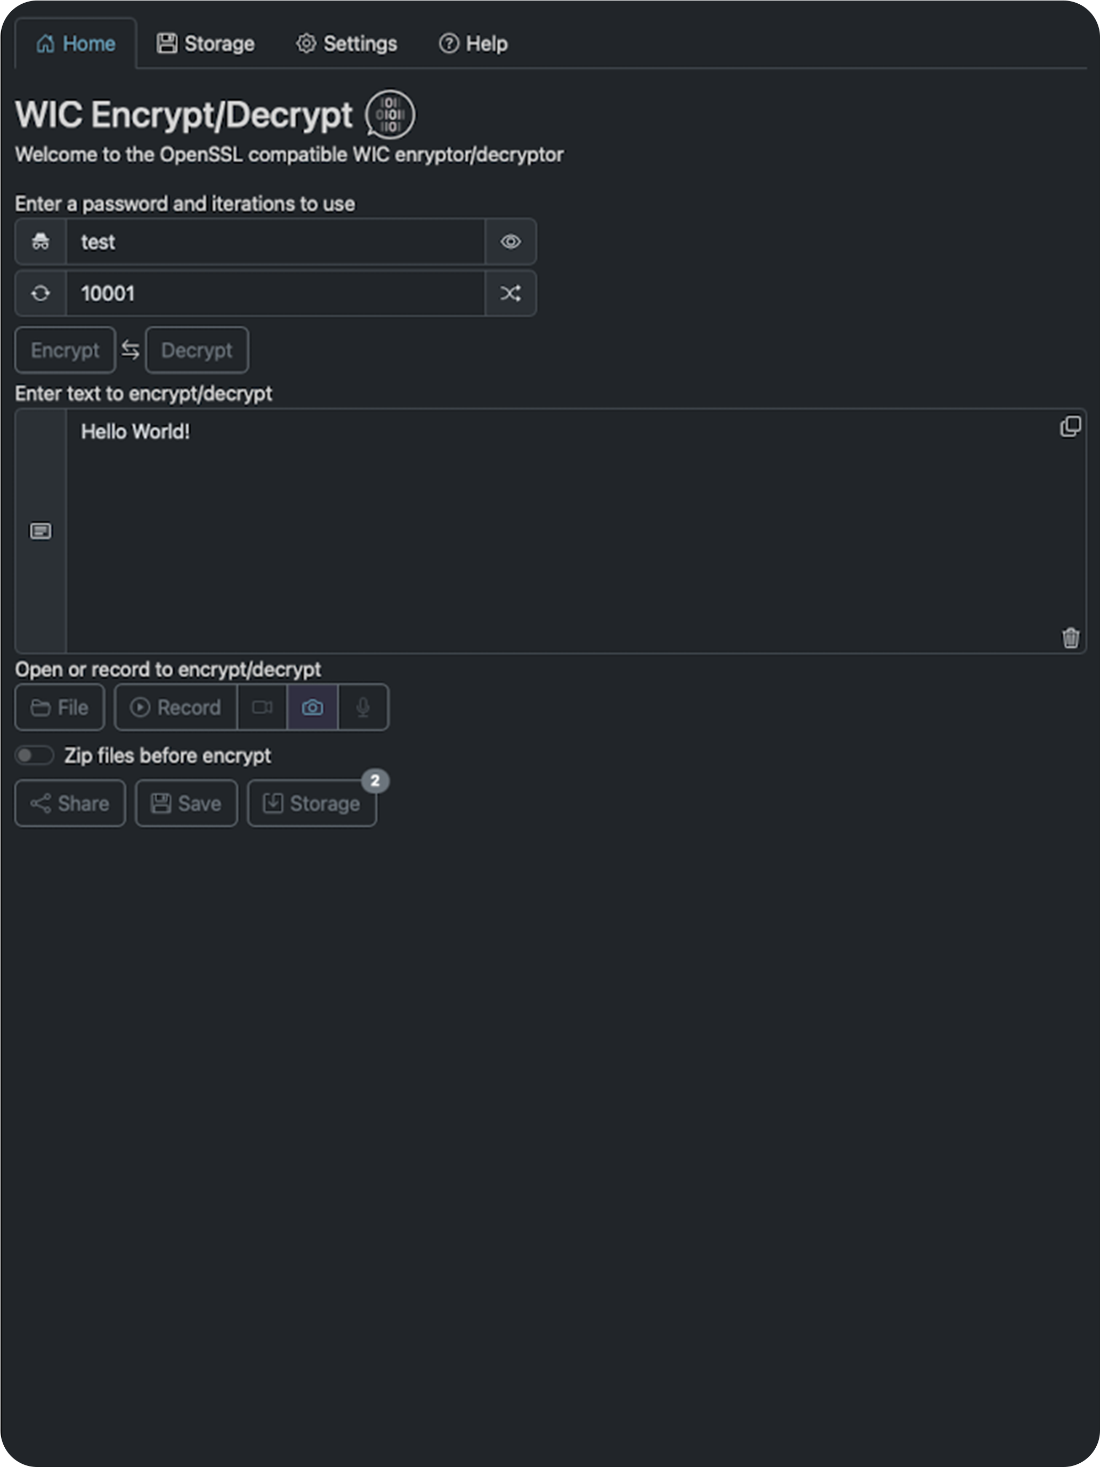Click the Storage button with badge

tap(312, 803)
